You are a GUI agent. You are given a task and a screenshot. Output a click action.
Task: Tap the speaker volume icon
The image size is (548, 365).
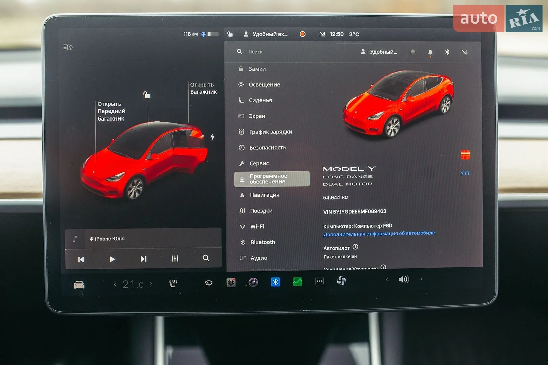404,279
